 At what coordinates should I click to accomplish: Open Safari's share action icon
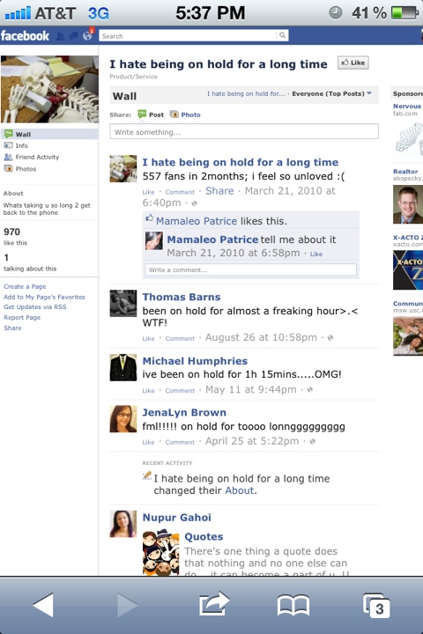click(214, 604)
